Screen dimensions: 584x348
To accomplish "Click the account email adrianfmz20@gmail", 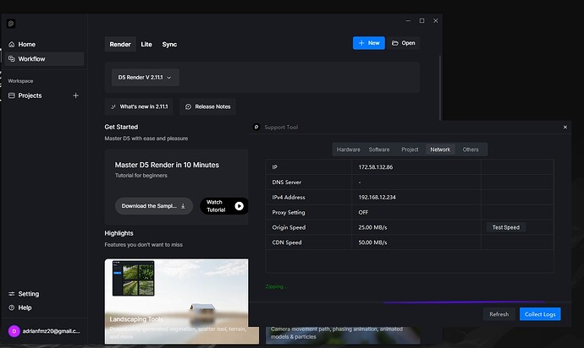I will click(x=52, y=331).
